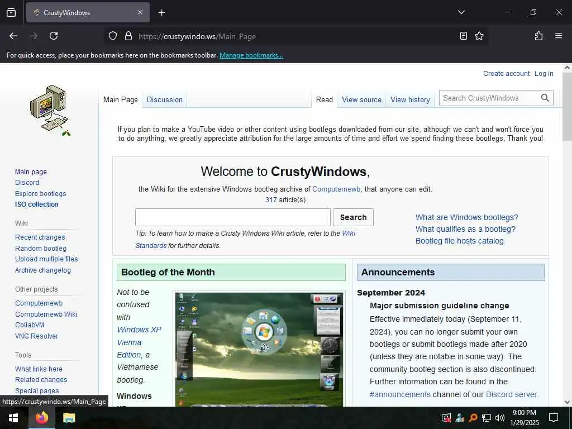This screenshot has height=429, width=572.
Task: Click the Search button beside the text box
Action: tap(353, 217)
